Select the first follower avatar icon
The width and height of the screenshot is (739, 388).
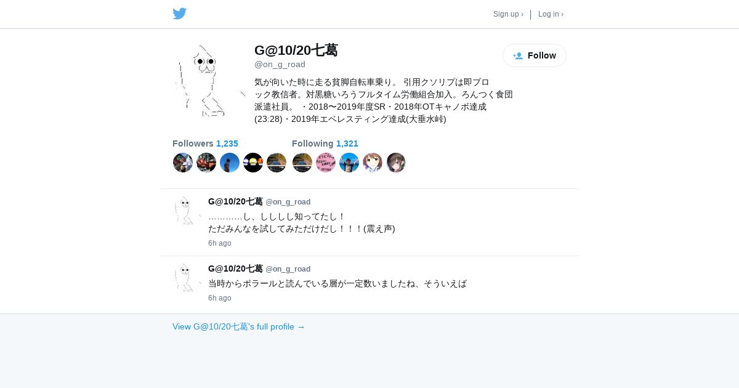click(x=183, y=163)
